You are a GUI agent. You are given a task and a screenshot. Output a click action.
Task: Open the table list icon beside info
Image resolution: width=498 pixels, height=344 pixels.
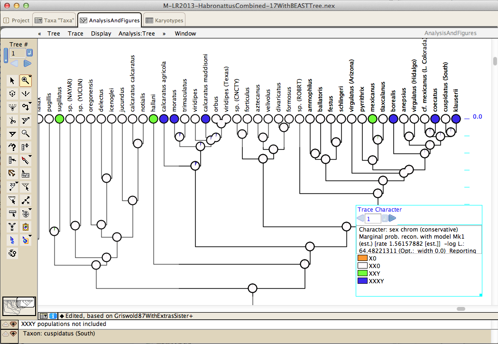click(x=43, y=316)
